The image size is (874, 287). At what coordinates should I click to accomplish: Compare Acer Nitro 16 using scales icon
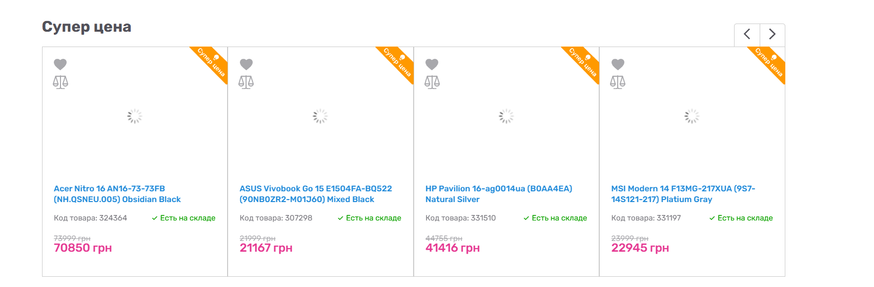pyautogui.click(x=60, y=82)
